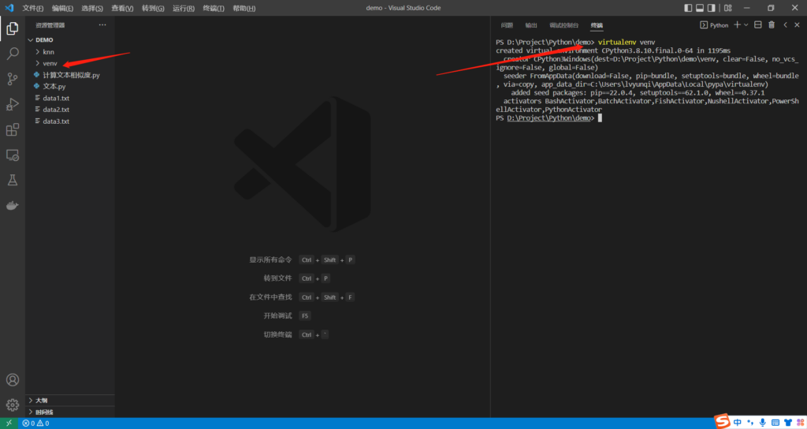Click the terminal cursor input area

pyautogui.click(x=600, y=118)
